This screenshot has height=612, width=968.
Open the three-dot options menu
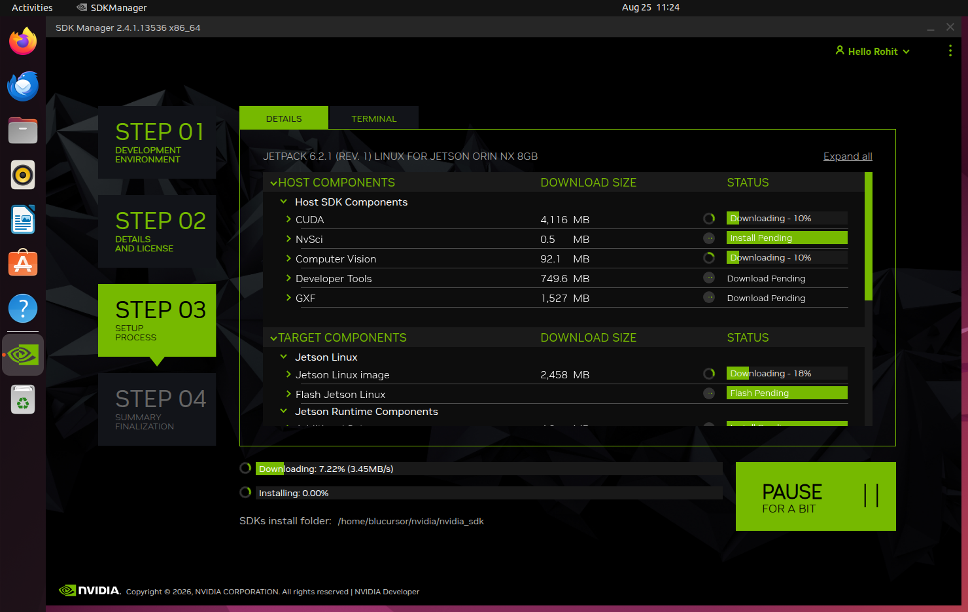coord(950,51)
